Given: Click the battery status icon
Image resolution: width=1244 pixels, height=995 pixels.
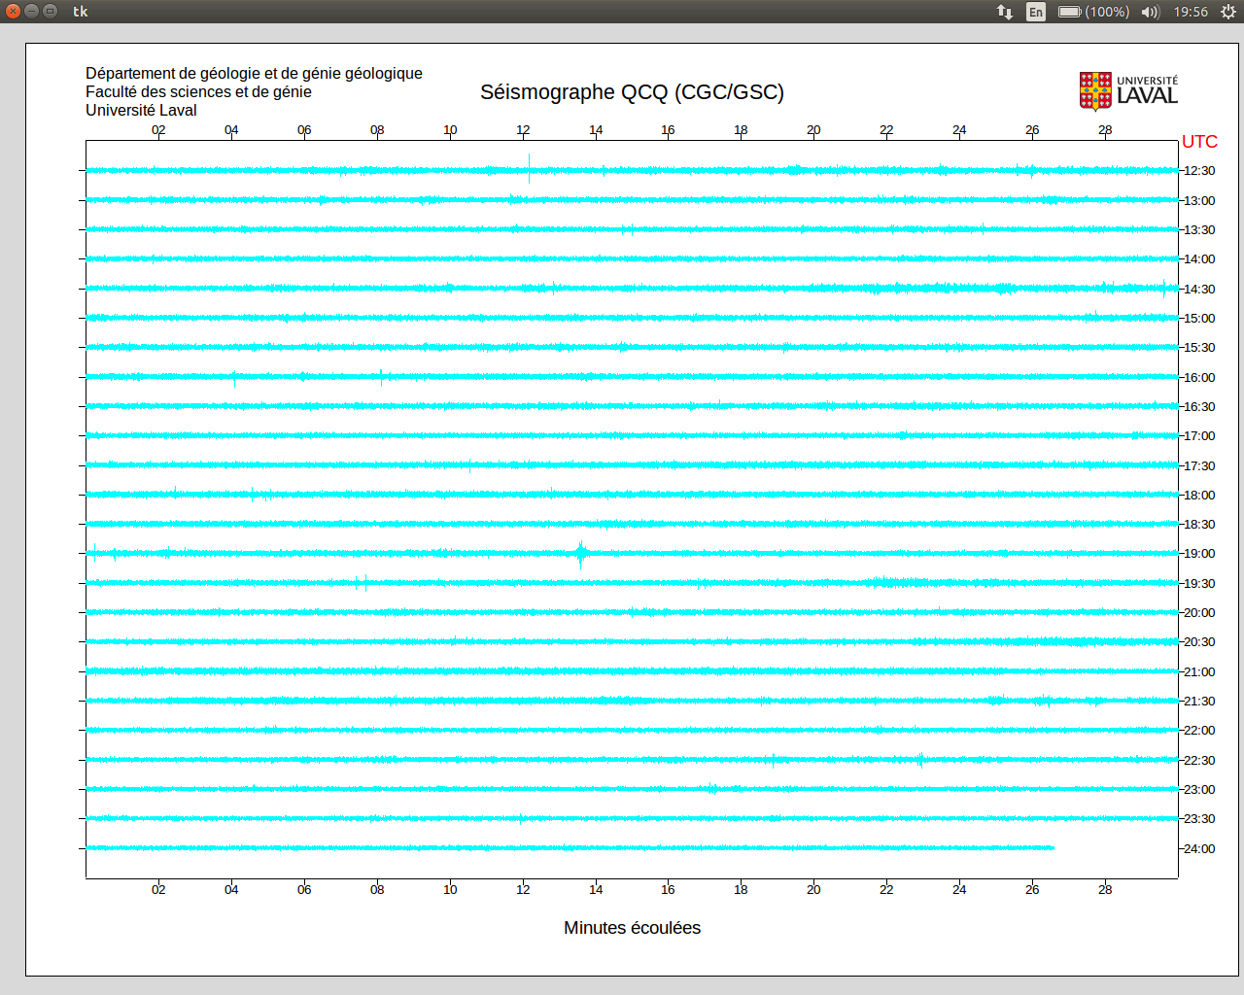Looking at the screenshot, I should (x=1069, y=12).
